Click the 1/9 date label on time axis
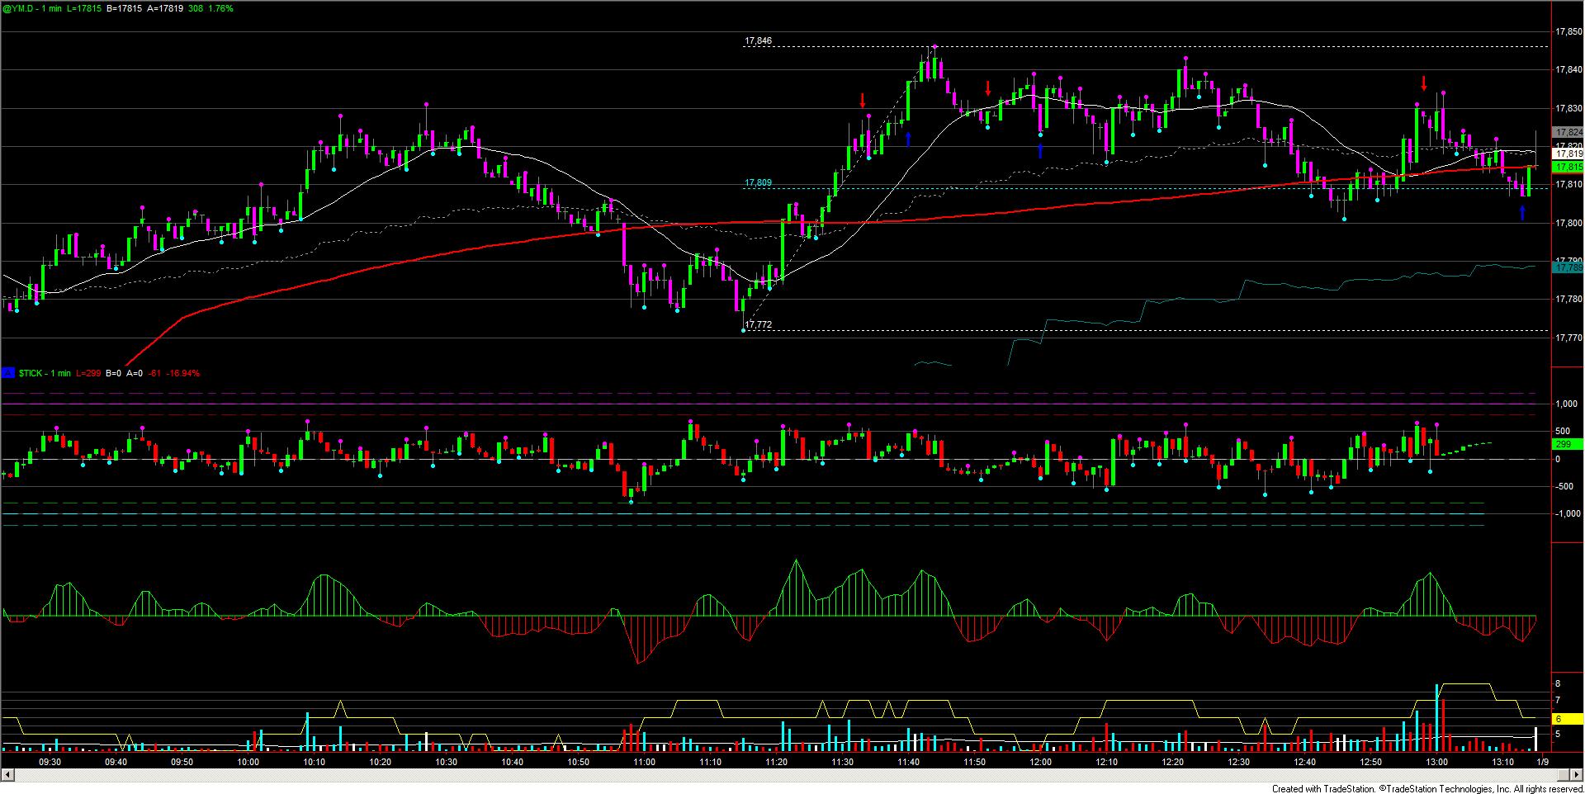Viewport: 1585px width, 794px height. (x=1541, y=762)
